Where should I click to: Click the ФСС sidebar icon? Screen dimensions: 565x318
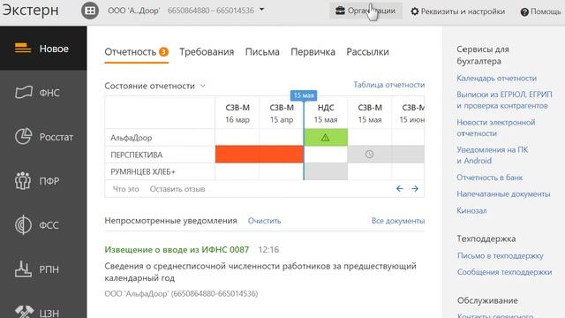[x=23, y=225]
